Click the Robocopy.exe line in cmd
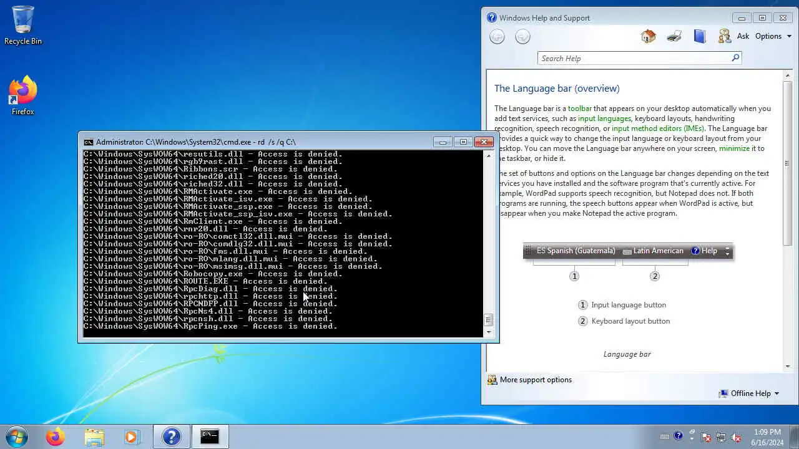 point(213,274)
